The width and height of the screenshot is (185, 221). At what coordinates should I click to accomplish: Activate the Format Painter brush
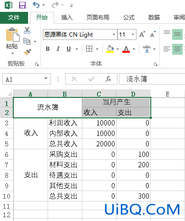[27, 52]
